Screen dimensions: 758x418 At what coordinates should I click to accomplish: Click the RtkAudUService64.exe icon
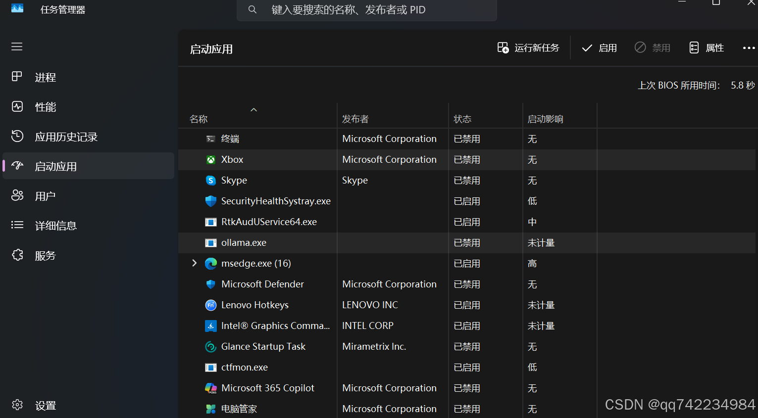click(211, 222)
